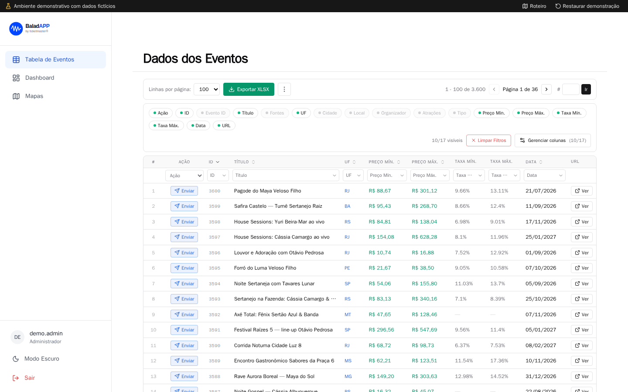Navigate to Dashboard in sidebar
Viewport: 628px width, 392px height.
pos(55,78)
